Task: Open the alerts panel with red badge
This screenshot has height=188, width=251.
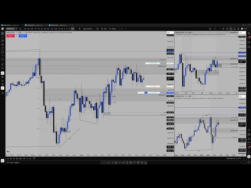Action: click(249, 38)
